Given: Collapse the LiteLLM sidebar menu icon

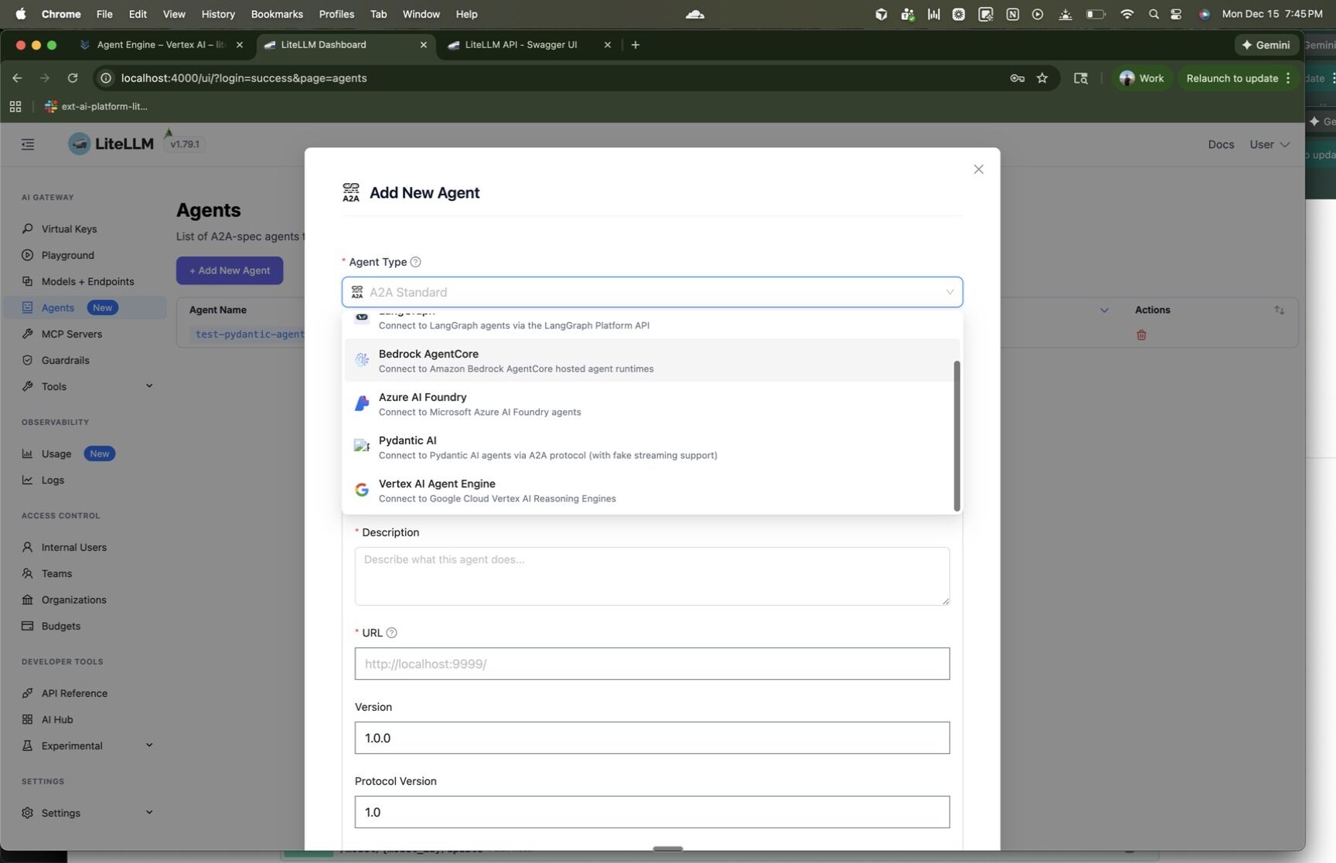Looking at the screenshot, I should (28, 144).
